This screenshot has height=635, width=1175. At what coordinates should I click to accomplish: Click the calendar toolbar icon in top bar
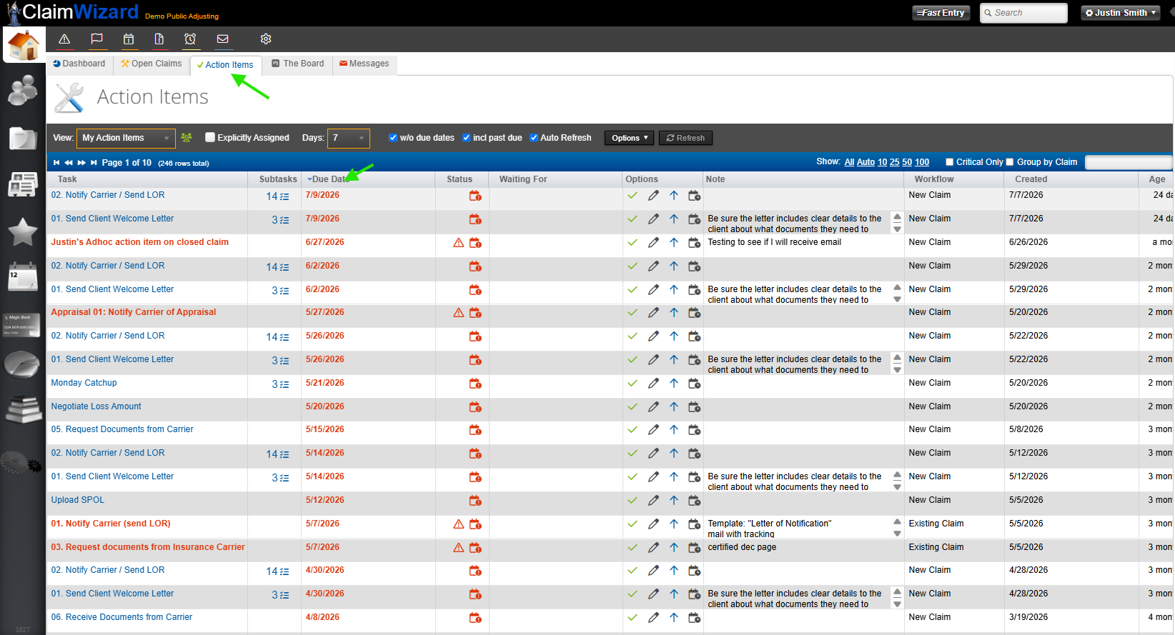(129, 39)
